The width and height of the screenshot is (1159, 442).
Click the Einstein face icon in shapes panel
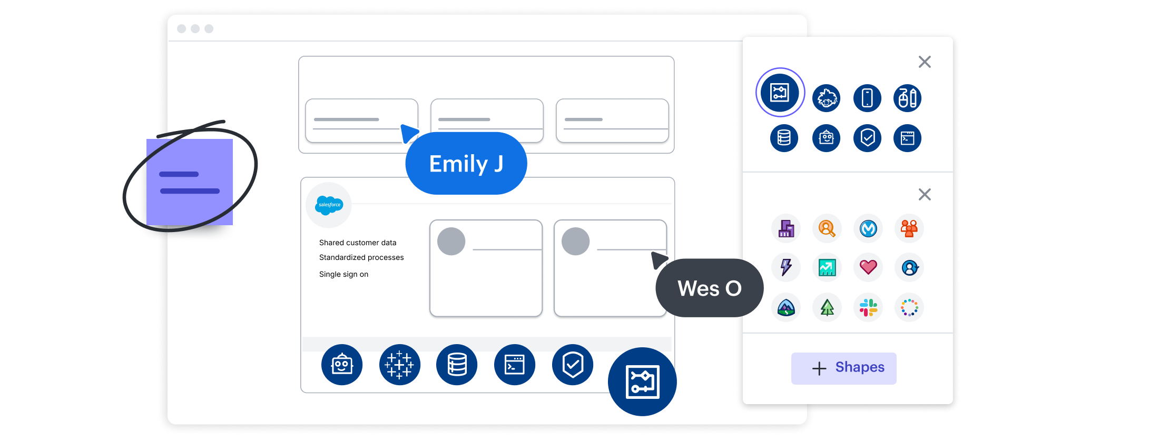tap(826, 98)
